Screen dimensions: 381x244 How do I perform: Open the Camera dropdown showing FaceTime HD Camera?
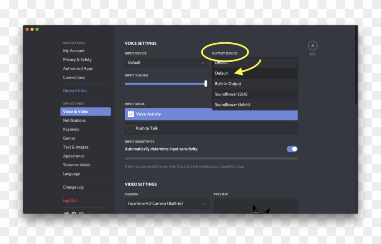(167, 204)
